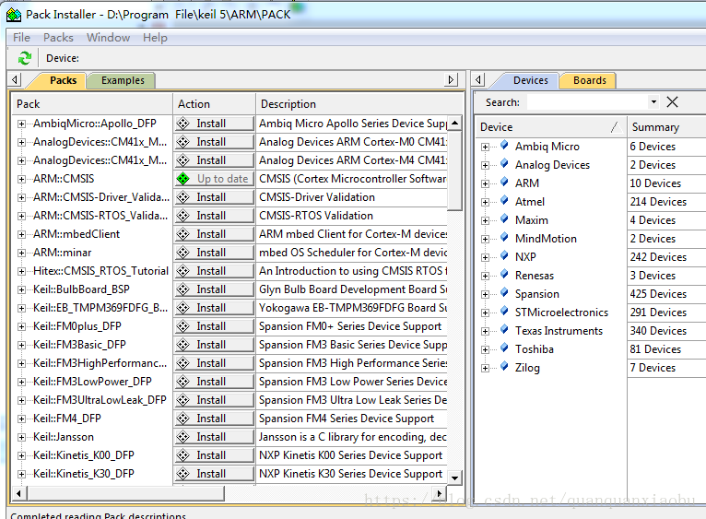Click the left arrow beside the Packs tab
706x519 pixels.
15,80
